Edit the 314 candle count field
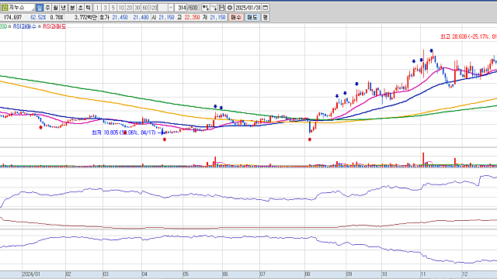 click(181, 8)
